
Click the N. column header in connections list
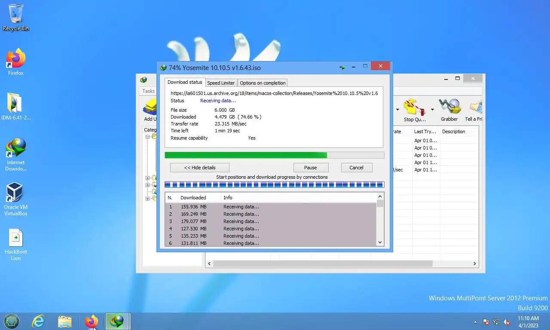[171, 198]
